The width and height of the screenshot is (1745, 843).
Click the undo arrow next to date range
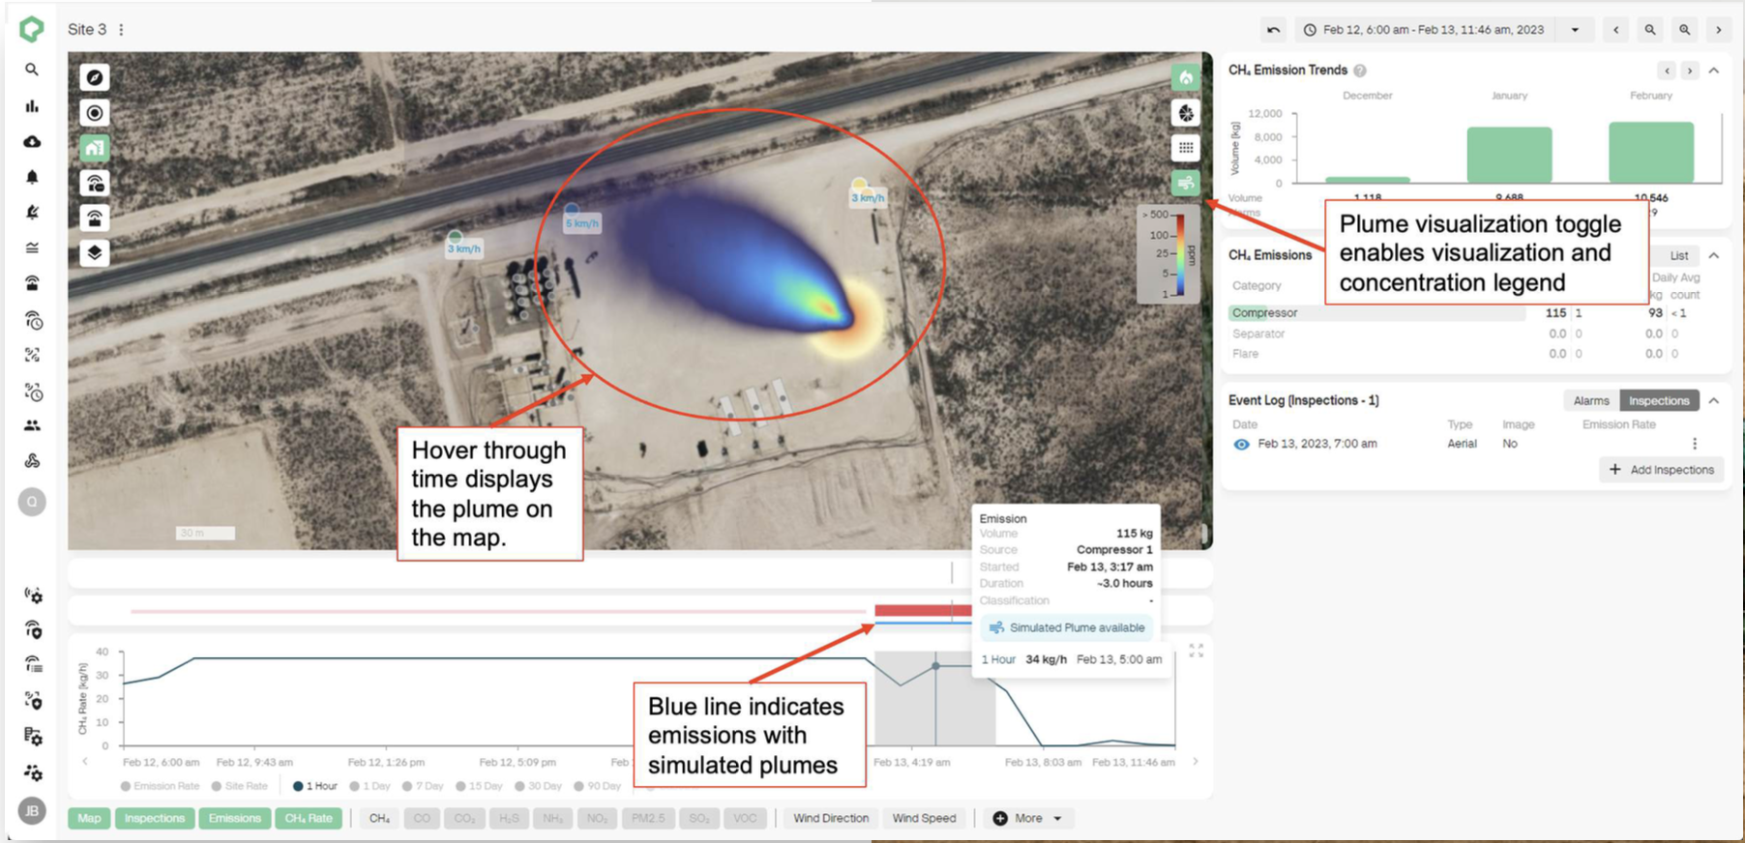[x=1274, y=30]
